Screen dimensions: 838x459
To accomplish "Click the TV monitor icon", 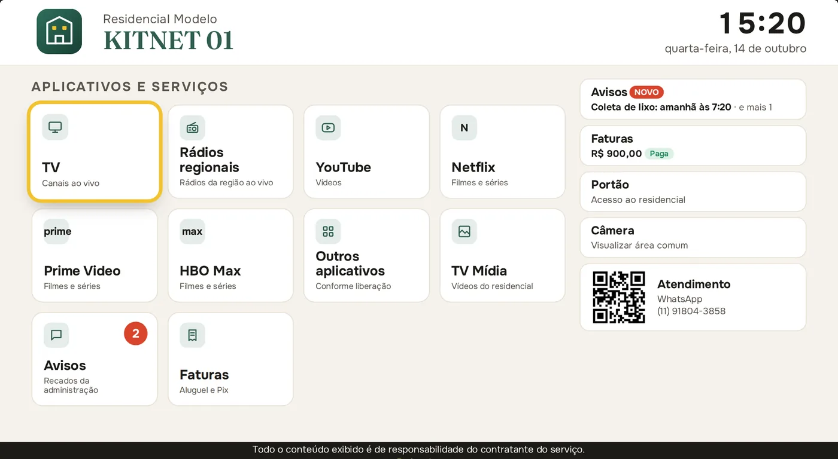I will [x=55, y=127].
